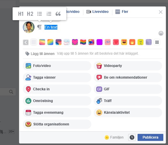Insert a bulleted list
Viewport: 168px width, 145px height.
(x=40, y=14)
